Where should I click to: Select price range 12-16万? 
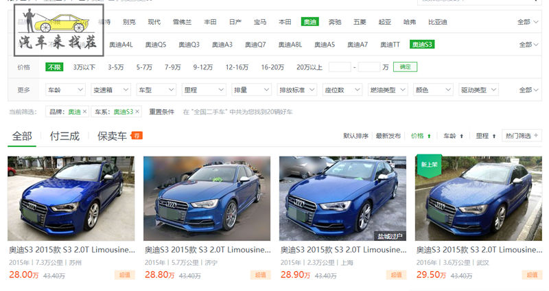coord(237,67)
